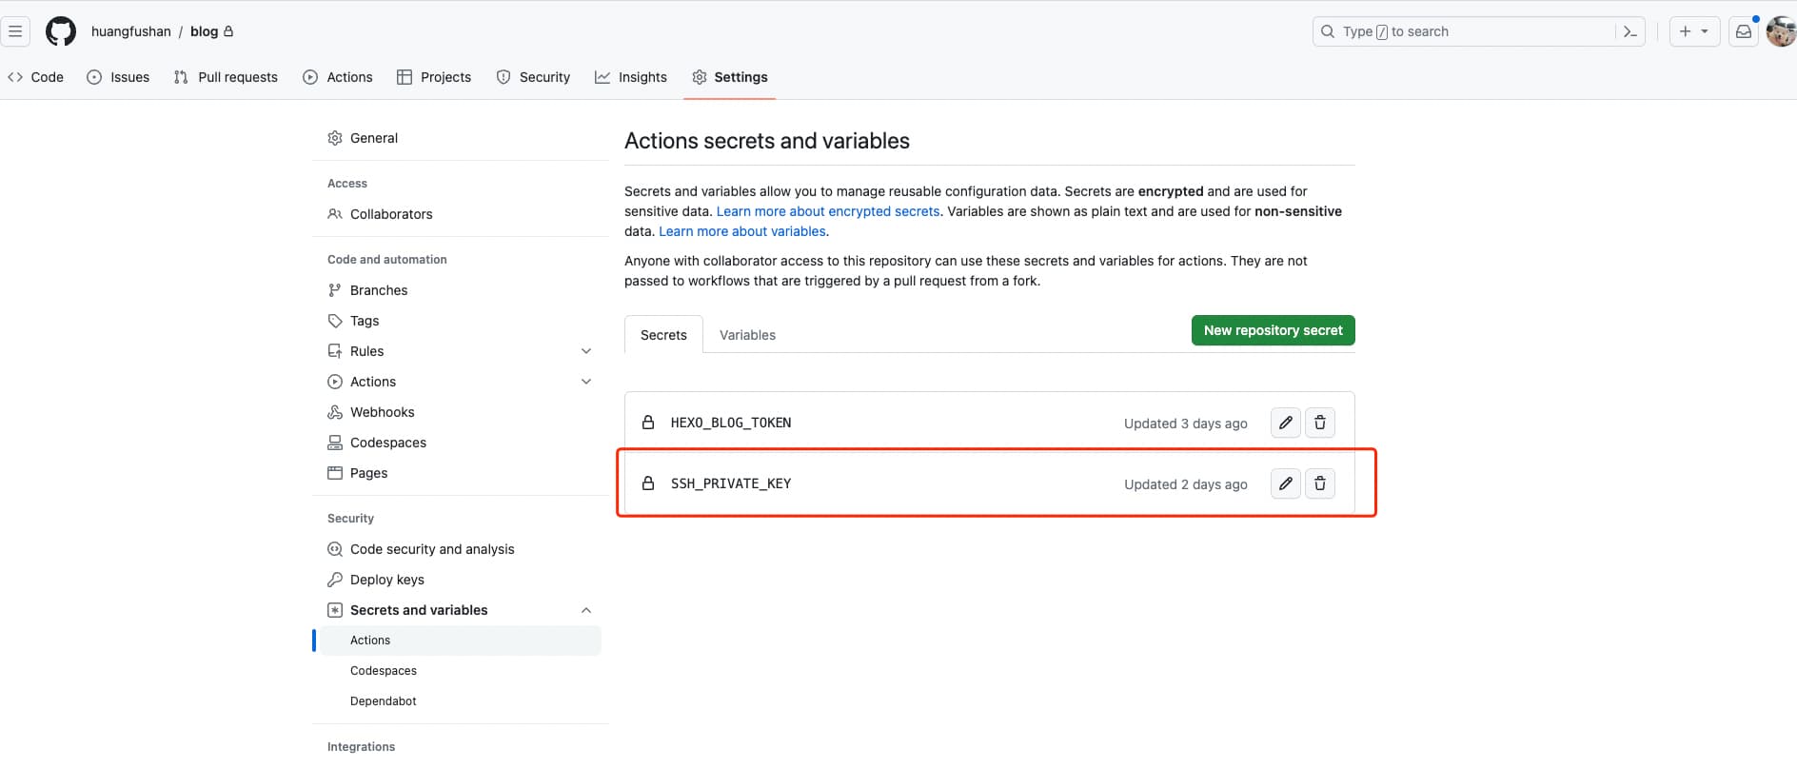The width and height of the screenshot is (1797, 769).
Task: Switch to the Variables tab
Action: 747,335
